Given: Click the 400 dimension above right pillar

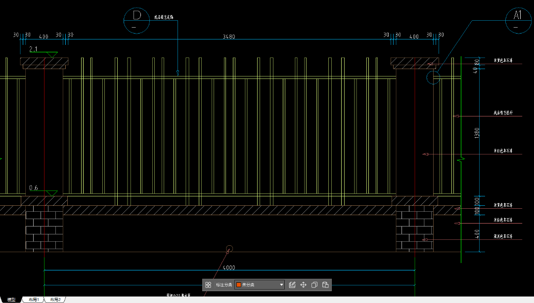Looking at the screenshot, I should 414,37.
